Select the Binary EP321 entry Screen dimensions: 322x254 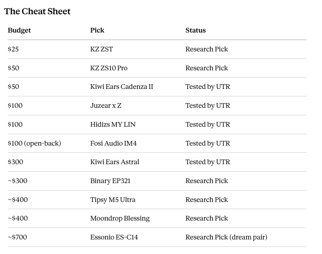point(110,181)
